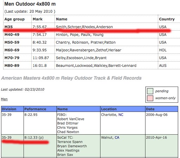Select Chris Yorges in the FIBO team
Viewport: 180px width, 158px height.
point(67,127)
